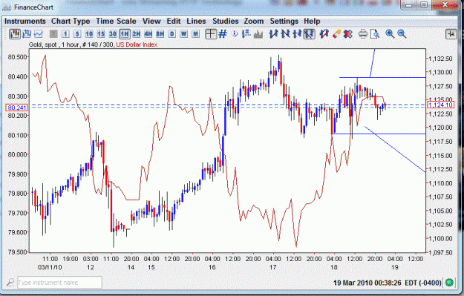Click the 80.241 left axis price tag
The height and width of the screenshot is (296, 464).
coord(16,108)
